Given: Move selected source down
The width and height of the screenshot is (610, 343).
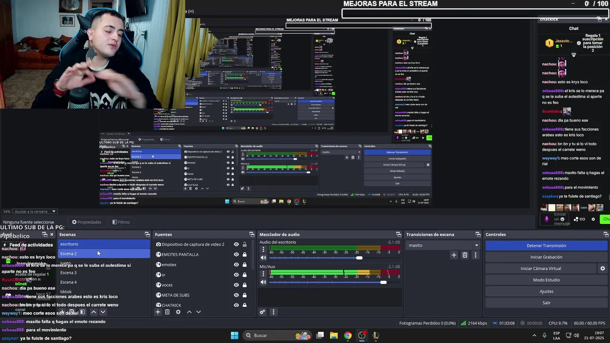Looking at the screenshot, I should pyautogui.click(x=198, y=312).
